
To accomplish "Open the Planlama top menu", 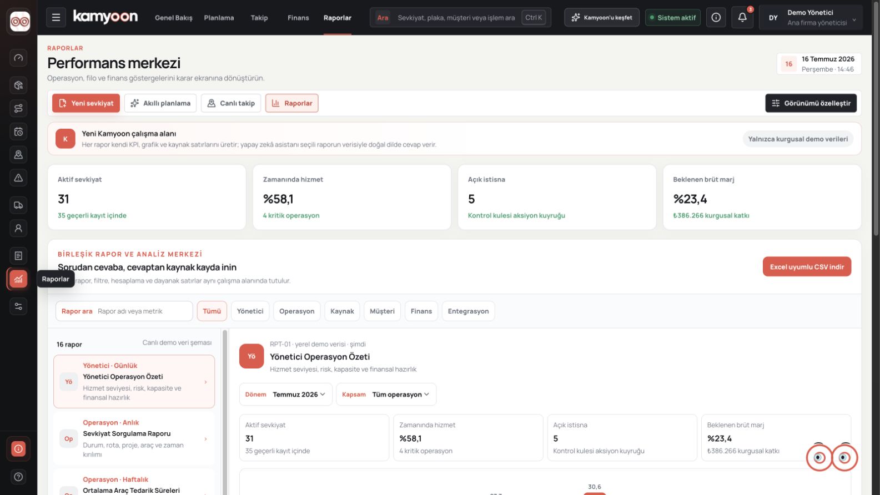I will [x=219, y=18].
